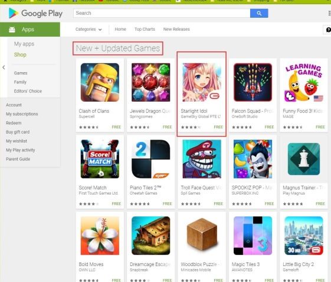Open the Troll Face Quest icon
This screenshot has height=282, width=331.
click(x=202, y=159)
